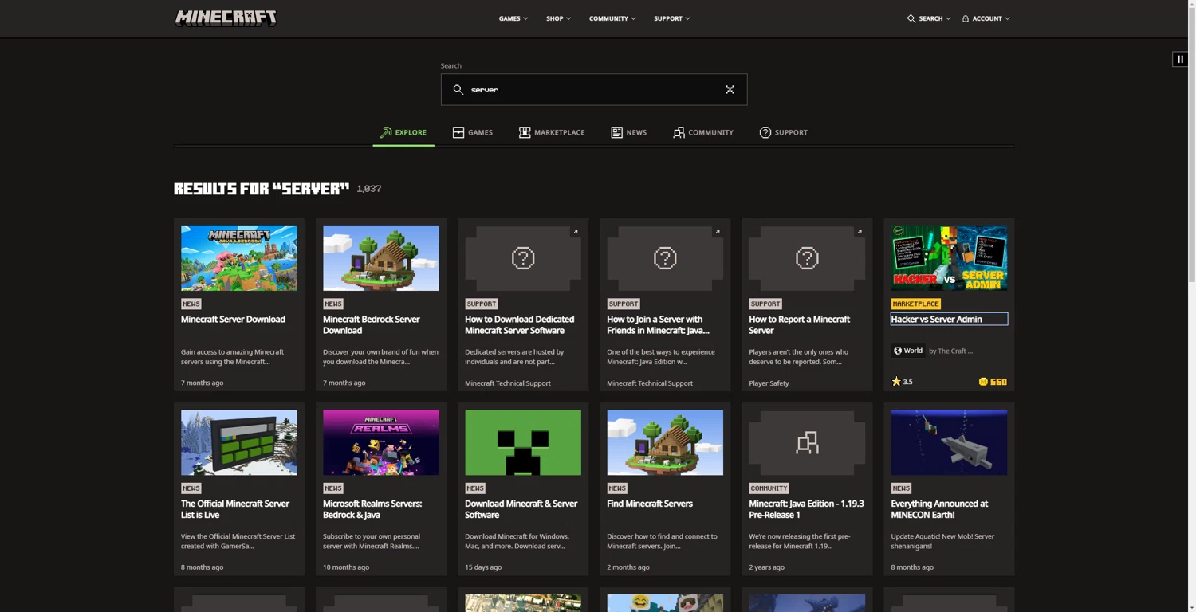Open the Community header dropdown
This screenshot has height=612, width=1196.
point(612,18)
